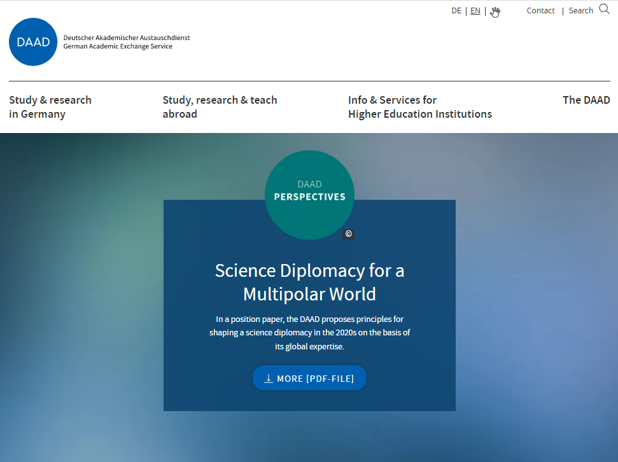Click the search magnifier icon
This screenshot has width=618, height=462.
[x=604, y=9]
